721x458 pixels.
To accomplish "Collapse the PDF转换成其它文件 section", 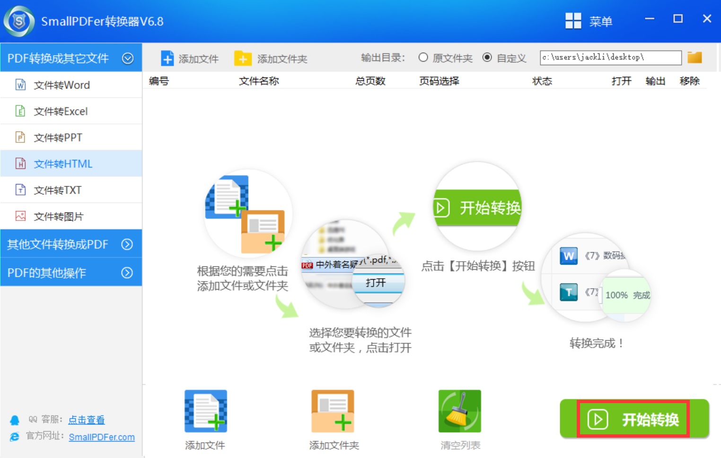I will [71, 58].
